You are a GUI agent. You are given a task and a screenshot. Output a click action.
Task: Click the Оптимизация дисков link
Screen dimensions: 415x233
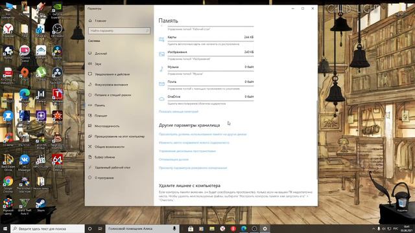(174, 160)
